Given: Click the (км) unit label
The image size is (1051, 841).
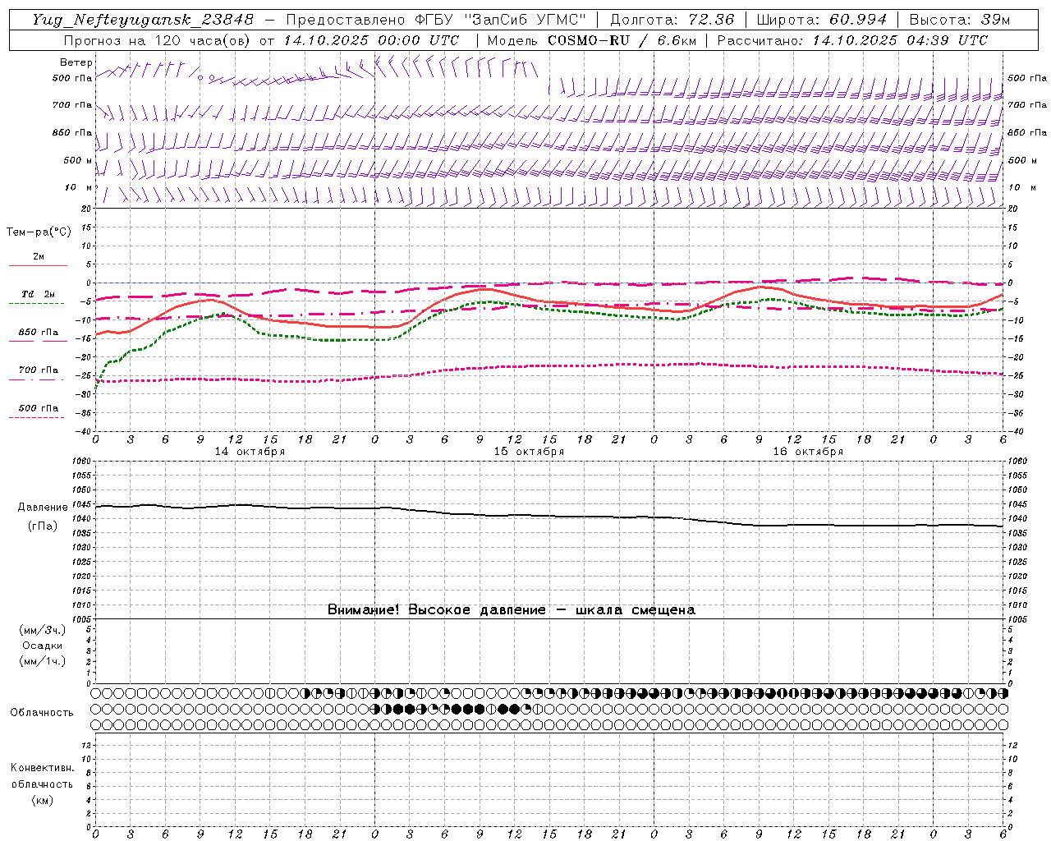Looking at the screenshot, I should (x=42, y=800).
